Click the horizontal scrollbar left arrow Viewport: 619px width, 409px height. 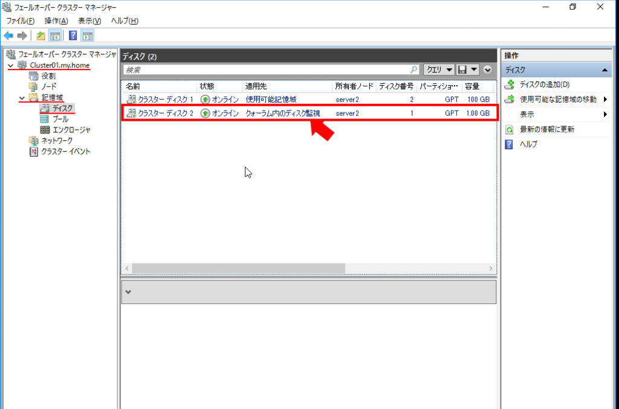[127, 268]
